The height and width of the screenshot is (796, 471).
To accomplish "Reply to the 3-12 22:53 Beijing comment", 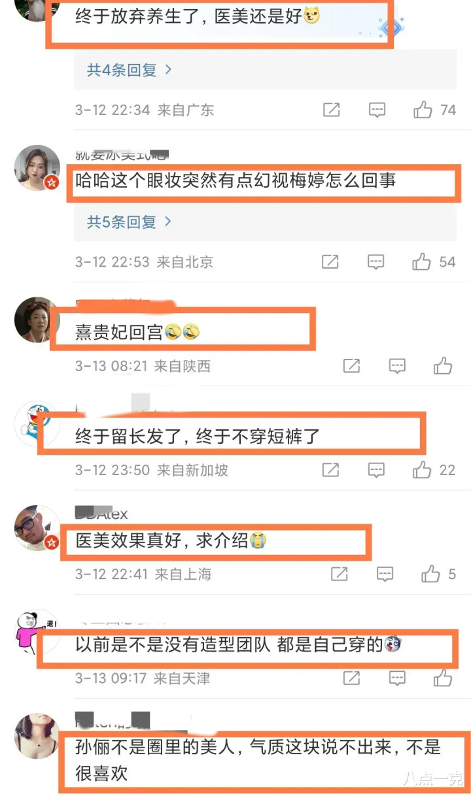I will (x=375, y=262).
